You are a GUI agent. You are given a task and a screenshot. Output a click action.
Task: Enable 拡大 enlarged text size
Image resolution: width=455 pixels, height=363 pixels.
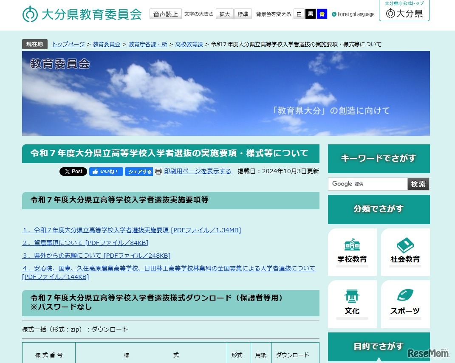tap(224, 14)
